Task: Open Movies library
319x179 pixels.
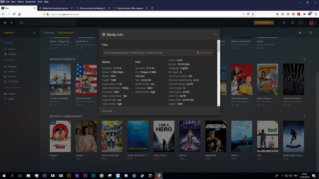Action: 12,76
